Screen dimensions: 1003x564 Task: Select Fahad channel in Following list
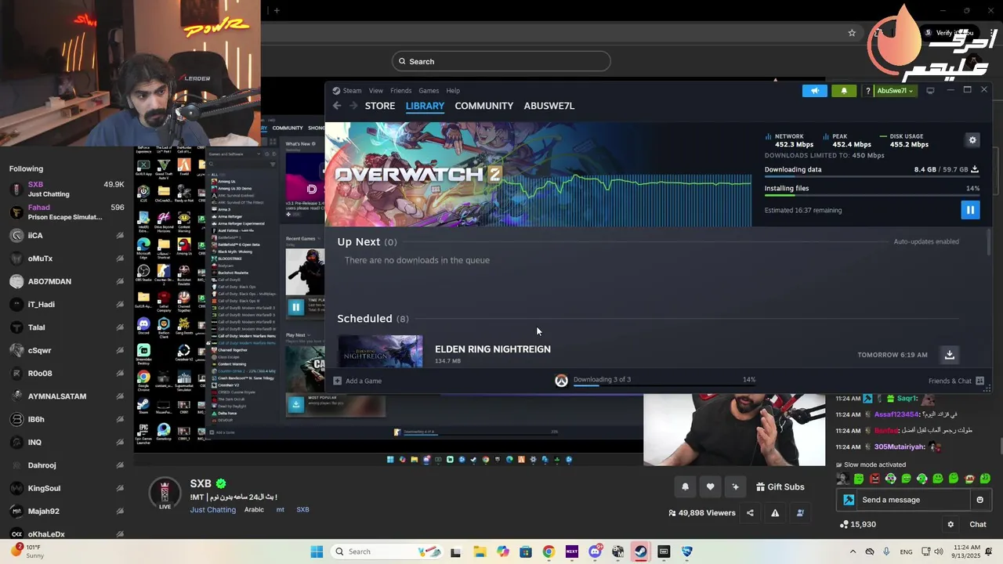pyautogui.click(x=67, y=212)
